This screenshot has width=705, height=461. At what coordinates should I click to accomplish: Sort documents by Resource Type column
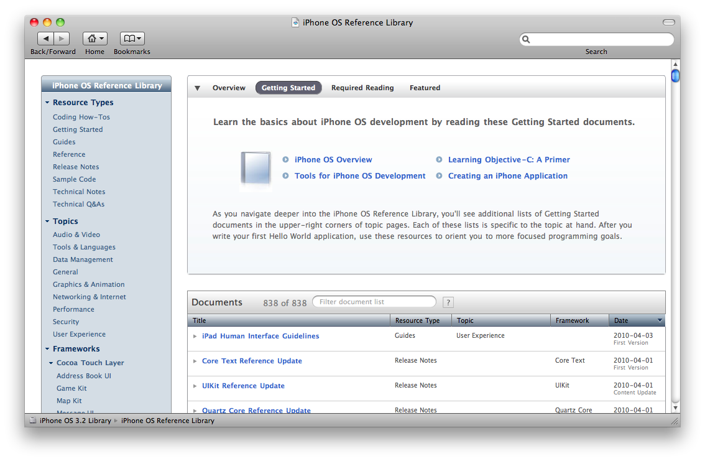[421, 320]
